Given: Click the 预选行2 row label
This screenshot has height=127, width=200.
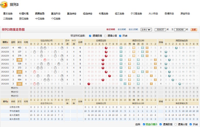Looking at the screenshot, I should pyautogui.click(x=15, y=92).
